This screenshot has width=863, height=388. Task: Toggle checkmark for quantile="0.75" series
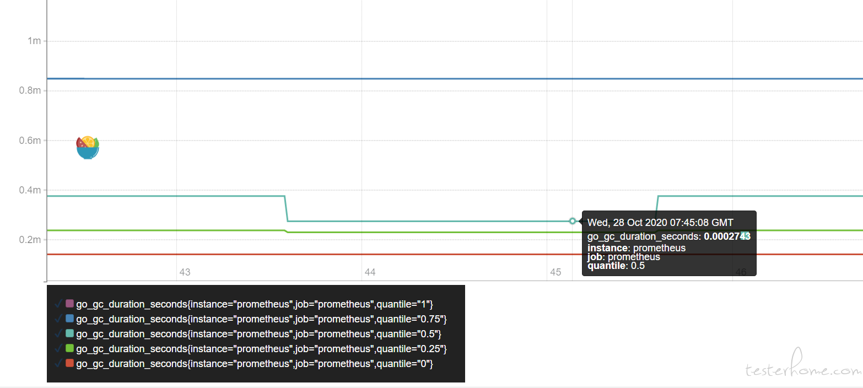[59, 319]
